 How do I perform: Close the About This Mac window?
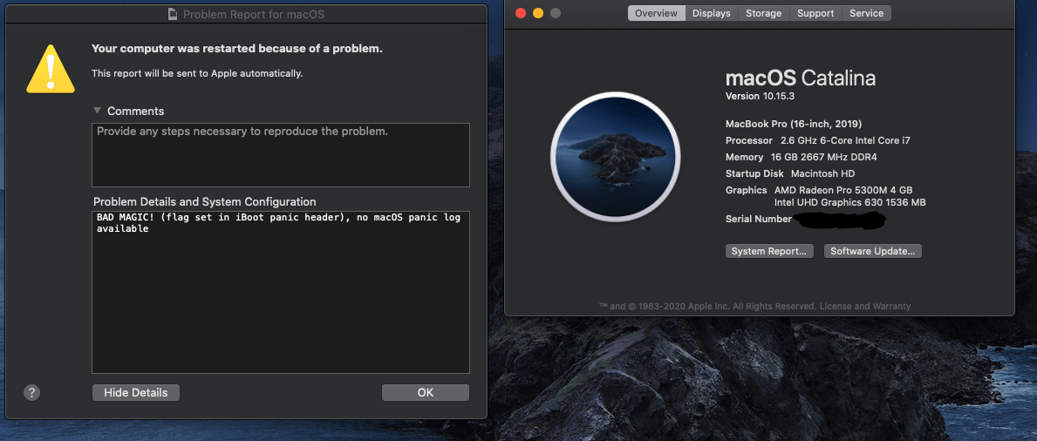[x=521, y=13]
